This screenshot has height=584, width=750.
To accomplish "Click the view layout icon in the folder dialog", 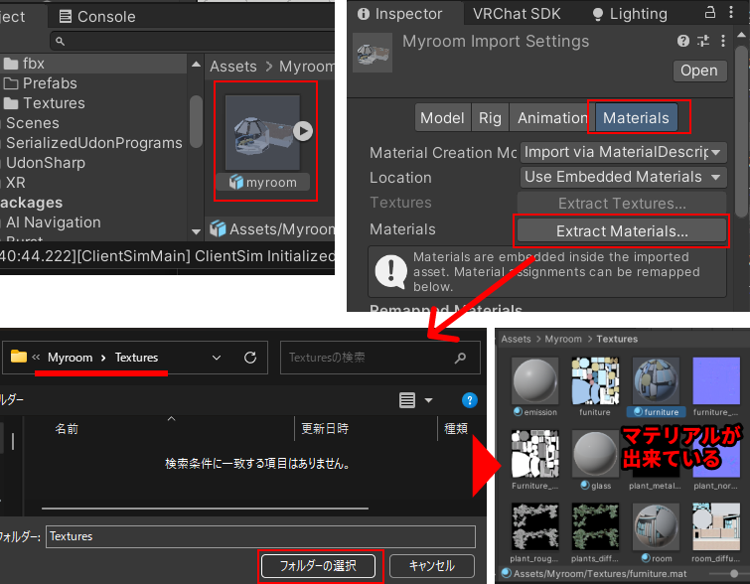I will pos(407,400).
